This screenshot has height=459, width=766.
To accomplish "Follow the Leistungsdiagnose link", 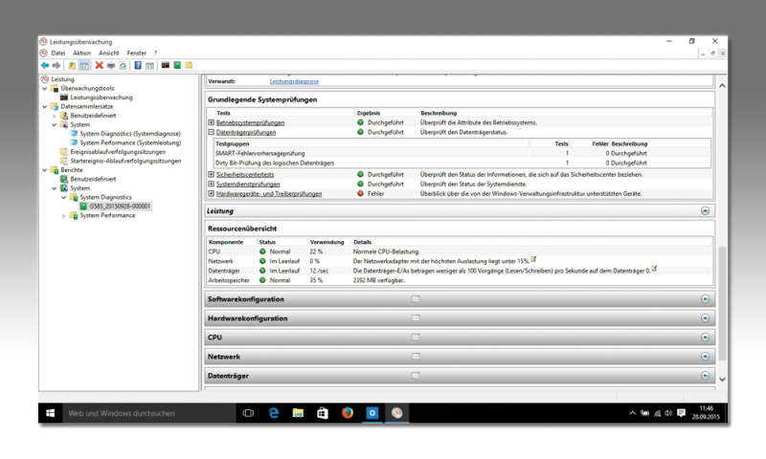I will coord(294,81).
